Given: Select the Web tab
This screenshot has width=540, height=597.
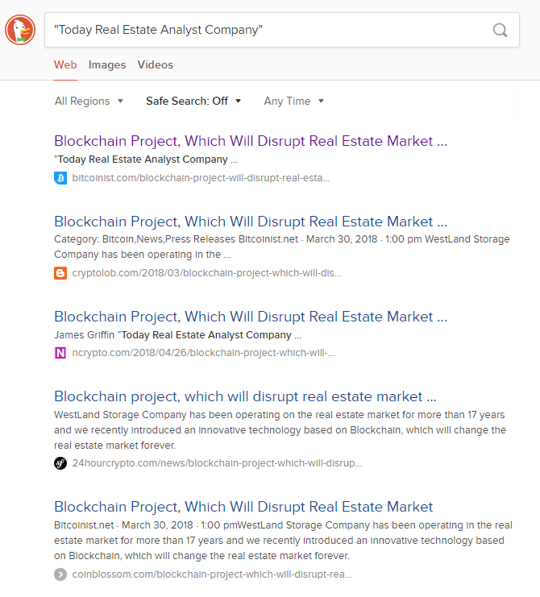Looking at the screenshot, I should pos(65,64).
